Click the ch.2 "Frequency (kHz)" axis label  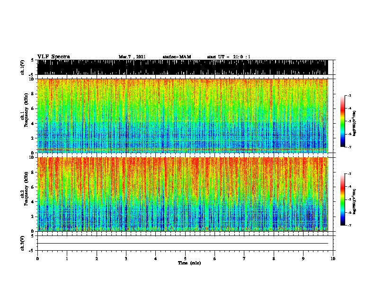tap(27, 189)
